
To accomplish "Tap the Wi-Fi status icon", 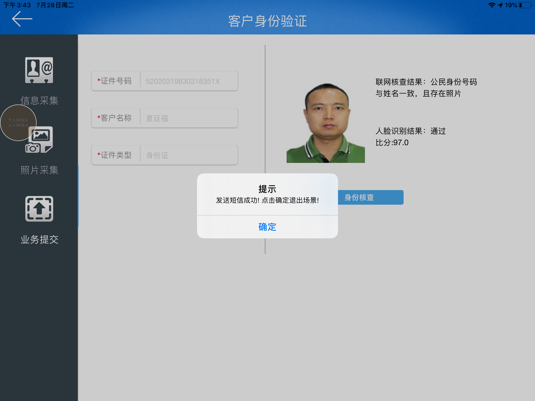I will [491, 5].
